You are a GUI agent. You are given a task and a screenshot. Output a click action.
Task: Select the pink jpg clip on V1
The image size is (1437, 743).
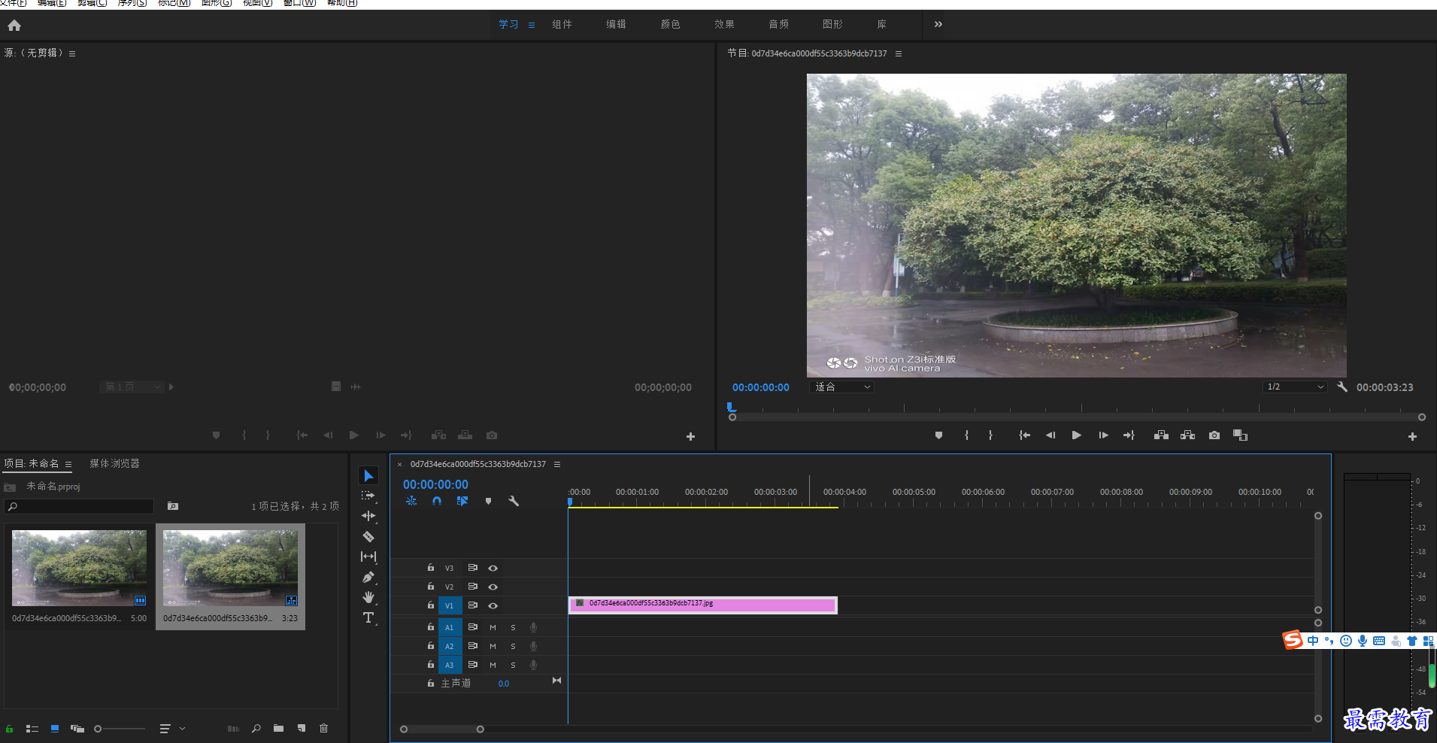703,605
